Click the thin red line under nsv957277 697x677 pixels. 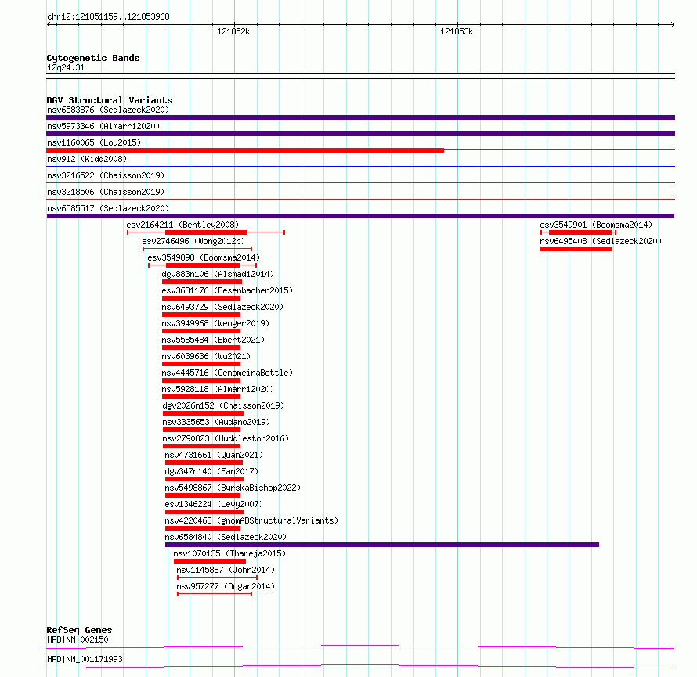click(x=215, y=594)
